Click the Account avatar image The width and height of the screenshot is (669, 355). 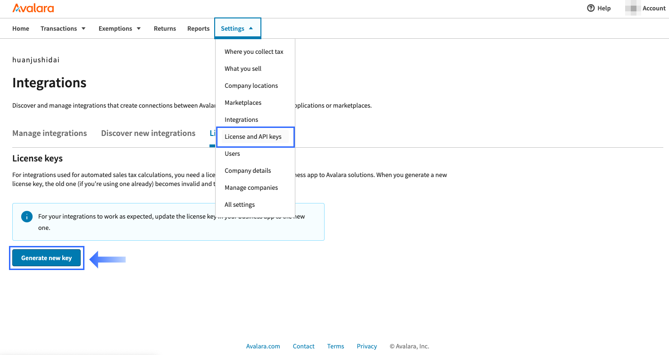pyautogui.click(x=632, y=8)
